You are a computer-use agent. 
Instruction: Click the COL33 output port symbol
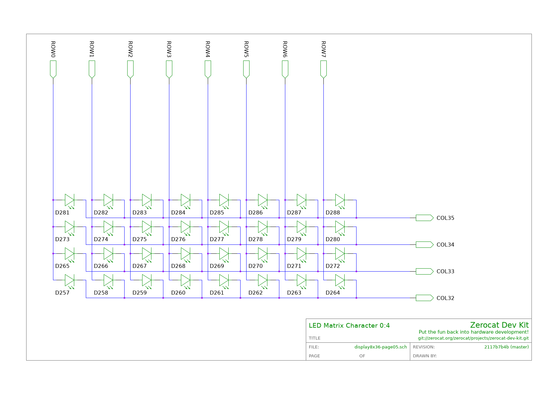(424, 271)
